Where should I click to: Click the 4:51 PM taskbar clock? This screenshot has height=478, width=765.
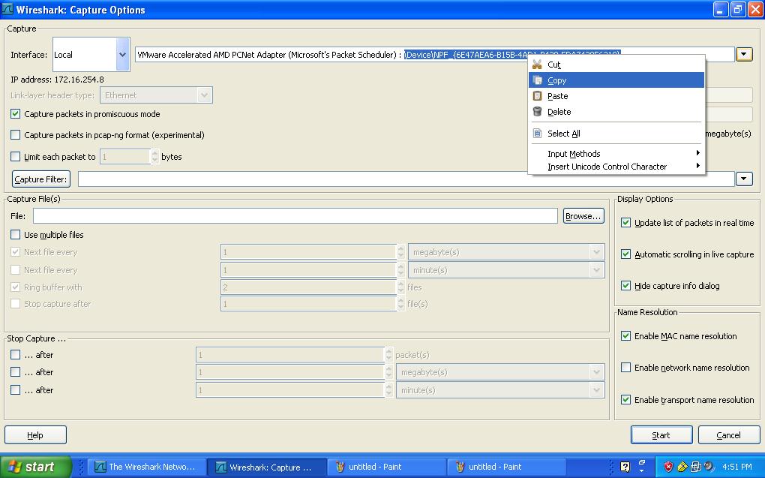click(x=736, y=467)
